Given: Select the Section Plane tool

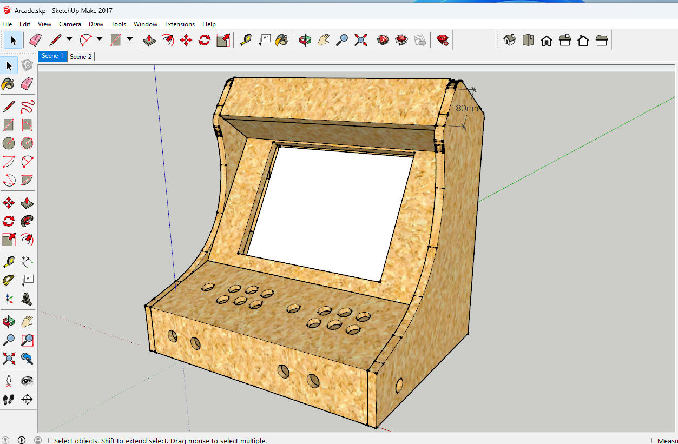Looking at the screenshot, I should click(27, 400).
